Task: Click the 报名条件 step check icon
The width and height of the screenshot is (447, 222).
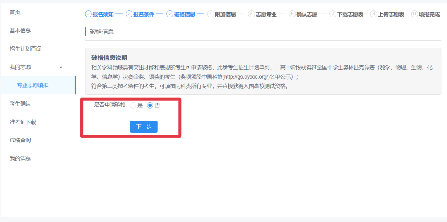Action: [x=129, y=14]
